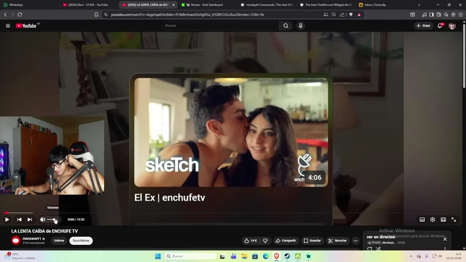This screenshot has height=262, width=466.
Task: Toggle loop in the playlist panel
Action: click(x=370, y=249)
